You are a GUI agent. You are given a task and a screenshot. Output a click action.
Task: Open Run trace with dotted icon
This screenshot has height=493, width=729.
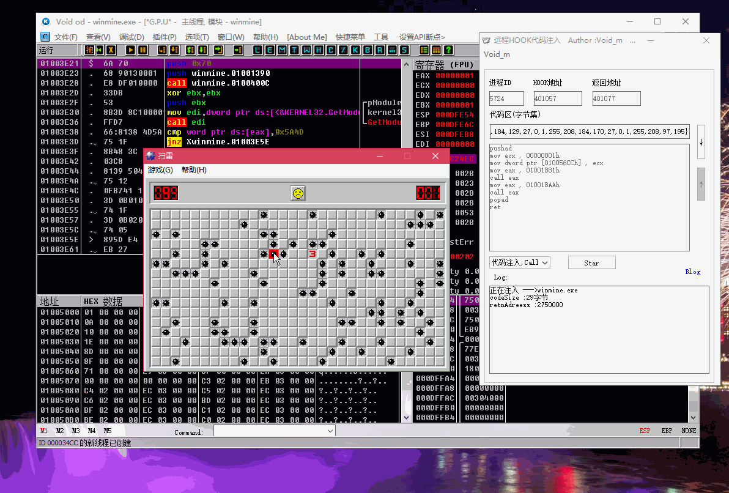[x=392, y=50]
